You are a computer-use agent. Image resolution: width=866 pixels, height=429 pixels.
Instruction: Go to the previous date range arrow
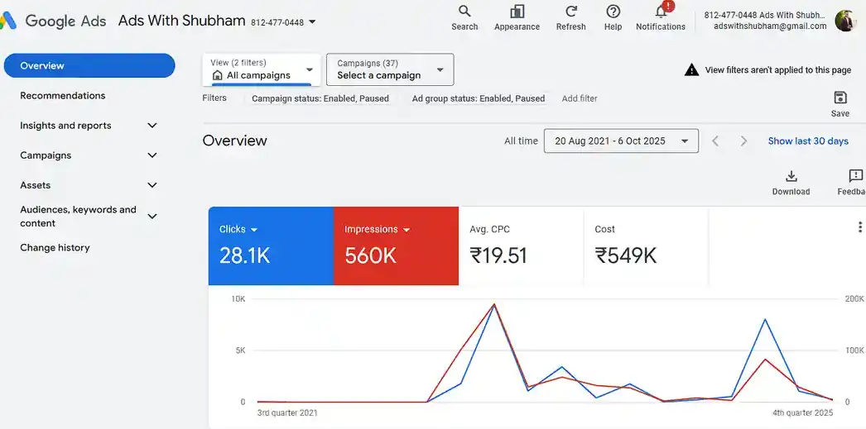pyautogui.click(x=715, y=141)
